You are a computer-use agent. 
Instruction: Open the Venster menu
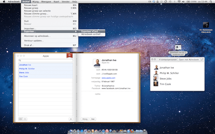click(66, 2)
